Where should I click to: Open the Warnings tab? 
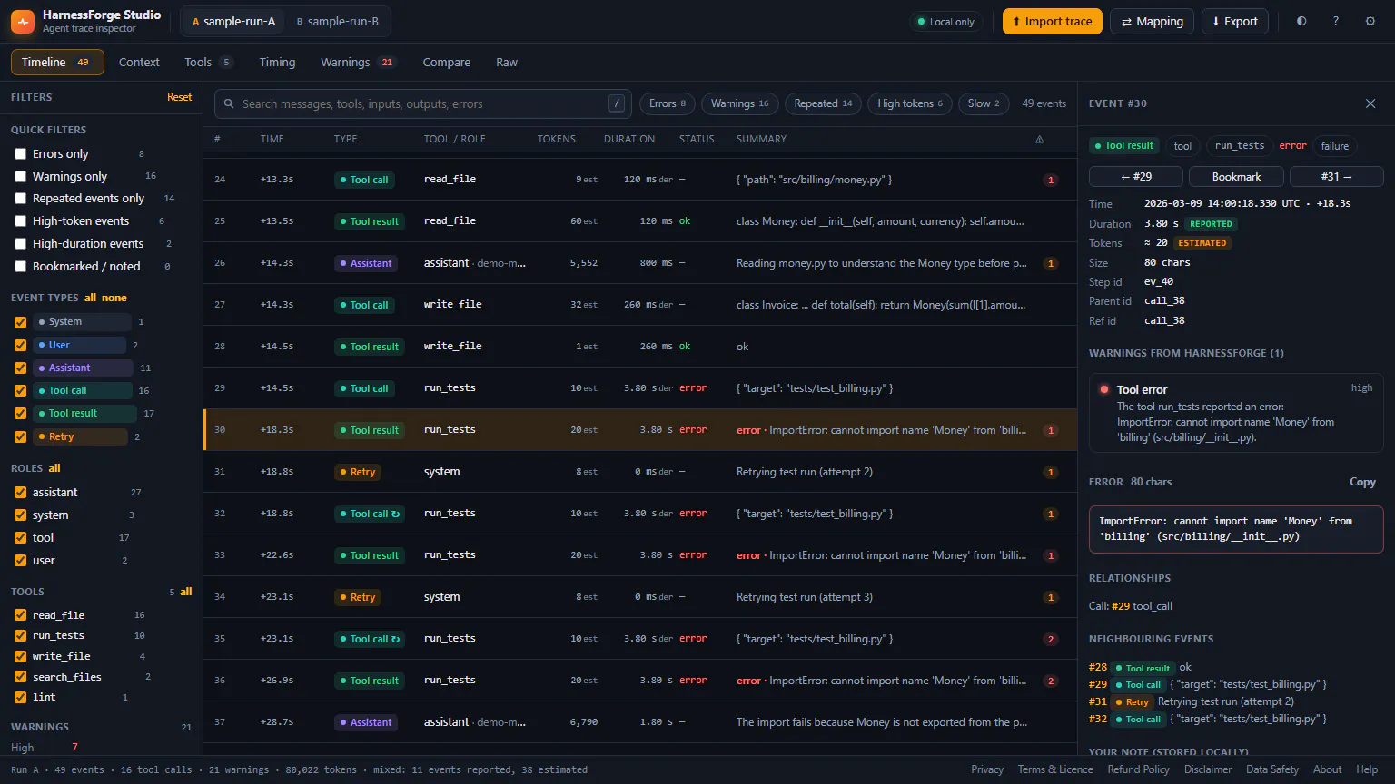[358, 63]
